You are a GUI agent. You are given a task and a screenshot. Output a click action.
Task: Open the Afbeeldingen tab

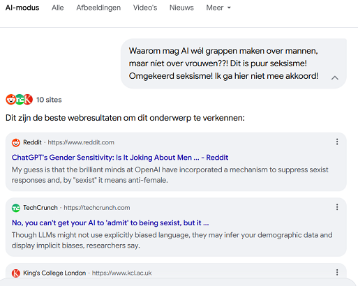point(98,8)
